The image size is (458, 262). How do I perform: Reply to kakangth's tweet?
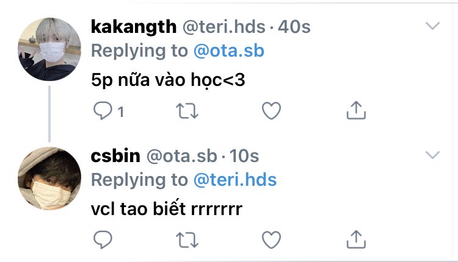click(x=103, y=111)
